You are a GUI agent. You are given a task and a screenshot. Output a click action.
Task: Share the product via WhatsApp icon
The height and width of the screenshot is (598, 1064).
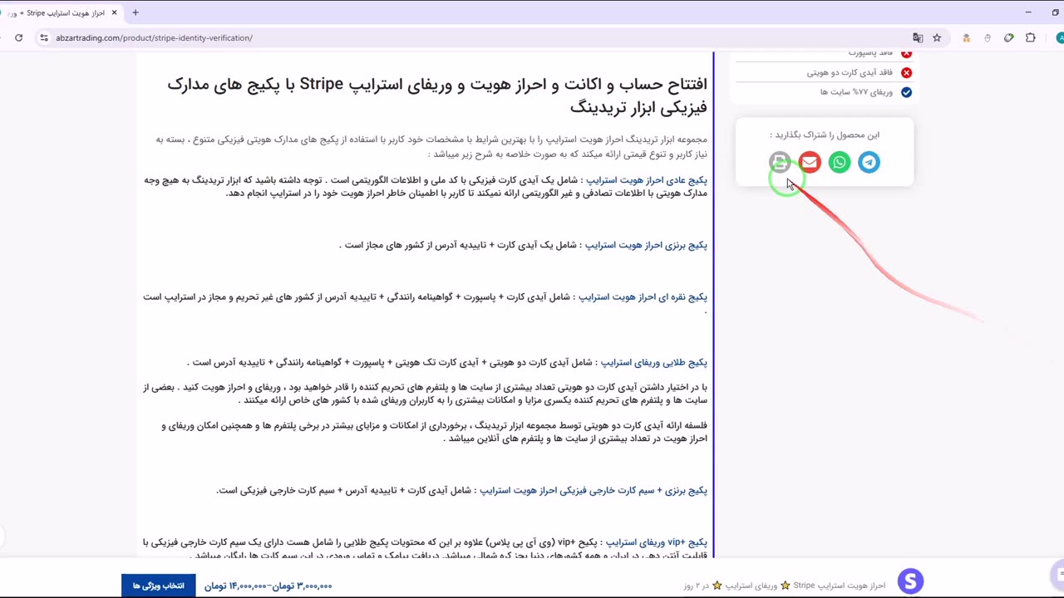[x=840, y=162]
